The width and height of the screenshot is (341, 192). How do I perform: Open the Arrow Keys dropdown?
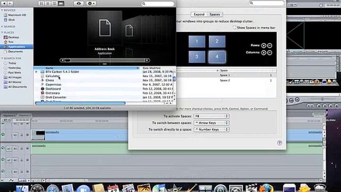point(212,123)
